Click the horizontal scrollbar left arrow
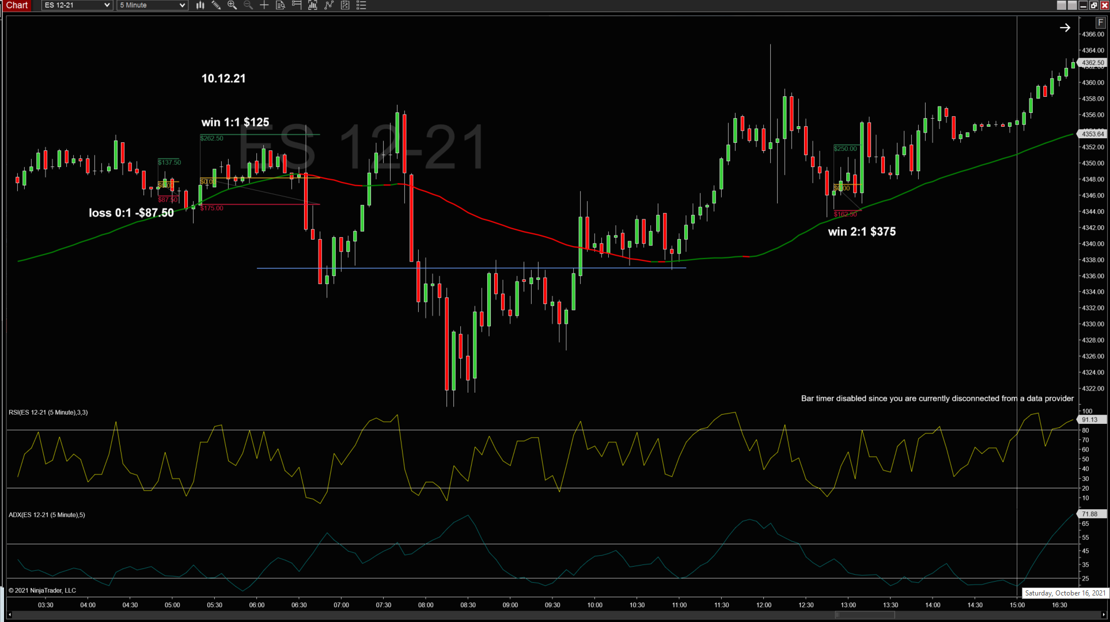 pos(10,615)
